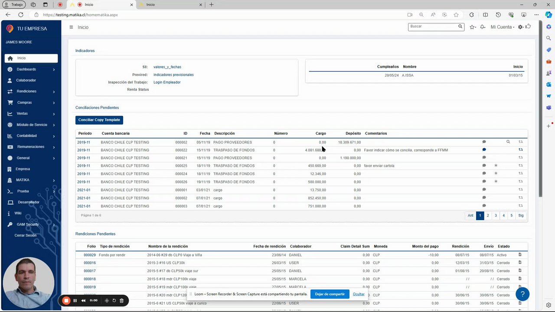Click Loom rewind button
Image resolution: width=555 pixels, height=312 pixels.
(x=83, y=300)
